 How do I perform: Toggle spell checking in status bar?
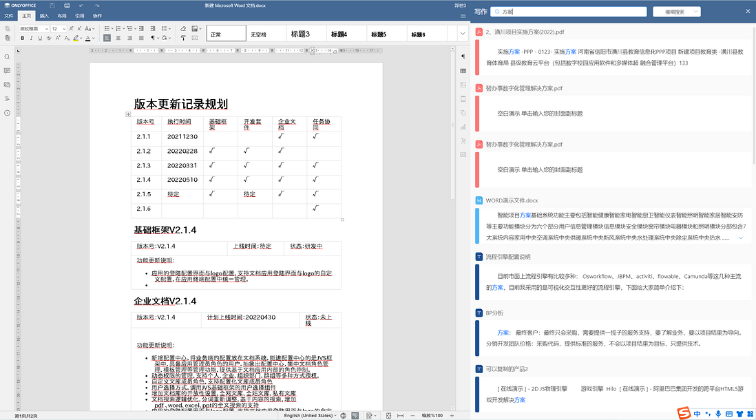pos(355,416)
